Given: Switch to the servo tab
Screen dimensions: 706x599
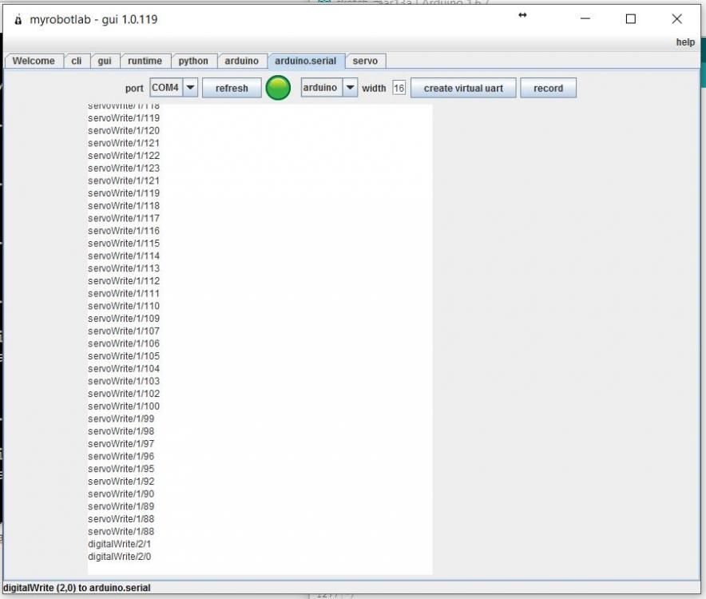Looking at the screenshot, I should (x=365, y=61).
